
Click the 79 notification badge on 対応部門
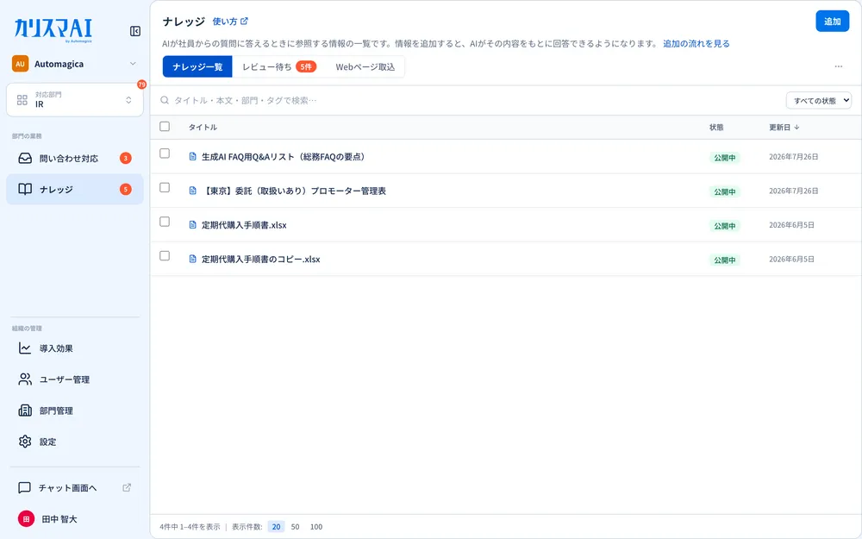[x=142, y=85]
